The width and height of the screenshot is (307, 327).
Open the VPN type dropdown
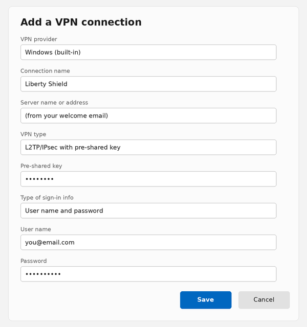click(x=148, y=147)
